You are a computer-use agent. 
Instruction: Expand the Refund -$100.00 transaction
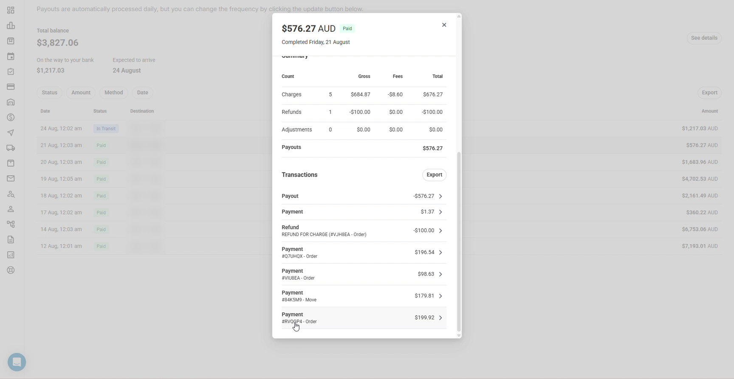pyautogui.click(x=364, y=230)
